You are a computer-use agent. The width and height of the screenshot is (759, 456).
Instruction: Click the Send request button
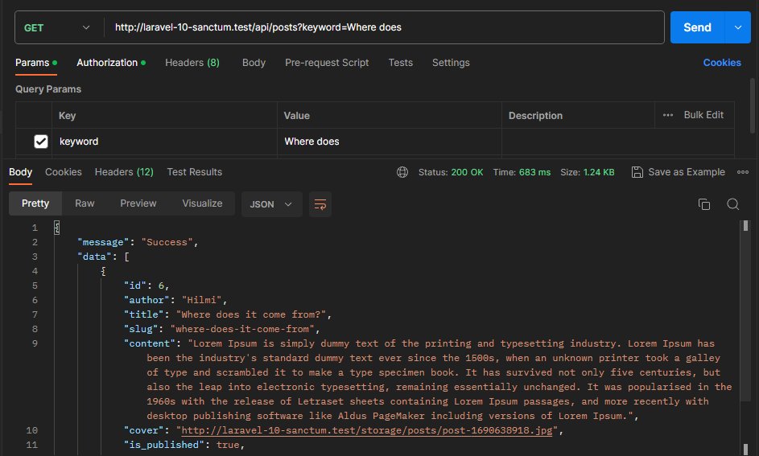click(x=697, y=27)
